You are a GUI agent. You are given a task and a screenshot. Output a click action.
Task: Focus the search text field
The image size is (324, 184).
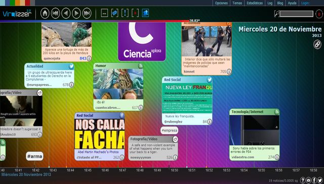pyautogui.click(x=297, y=14)
